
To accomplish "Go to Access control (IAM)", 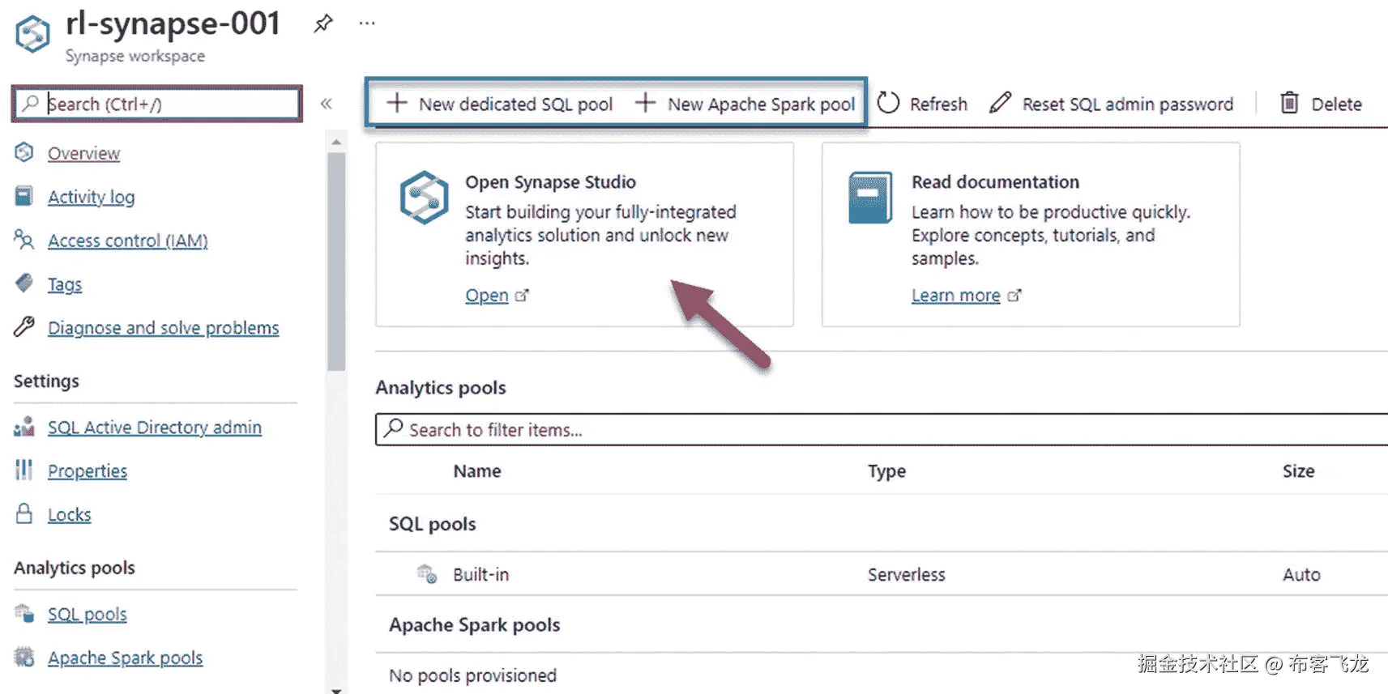I will 127,241.
